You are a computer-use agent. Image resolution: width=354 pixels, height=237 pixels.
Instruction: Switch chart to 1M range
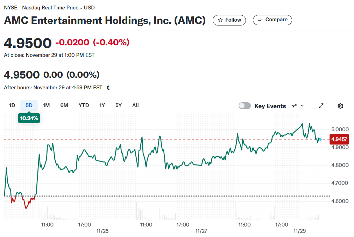pyautogui.click(x=46, y=105)
